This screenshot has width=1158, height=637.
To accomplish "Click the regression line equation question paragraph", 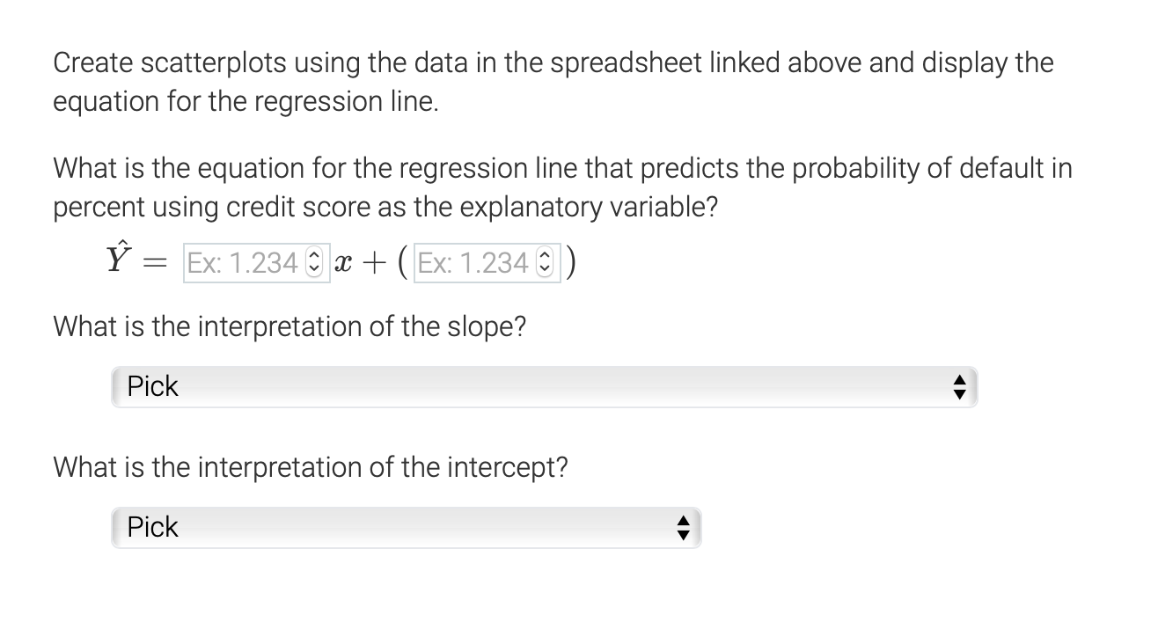I will click(563, 187).
